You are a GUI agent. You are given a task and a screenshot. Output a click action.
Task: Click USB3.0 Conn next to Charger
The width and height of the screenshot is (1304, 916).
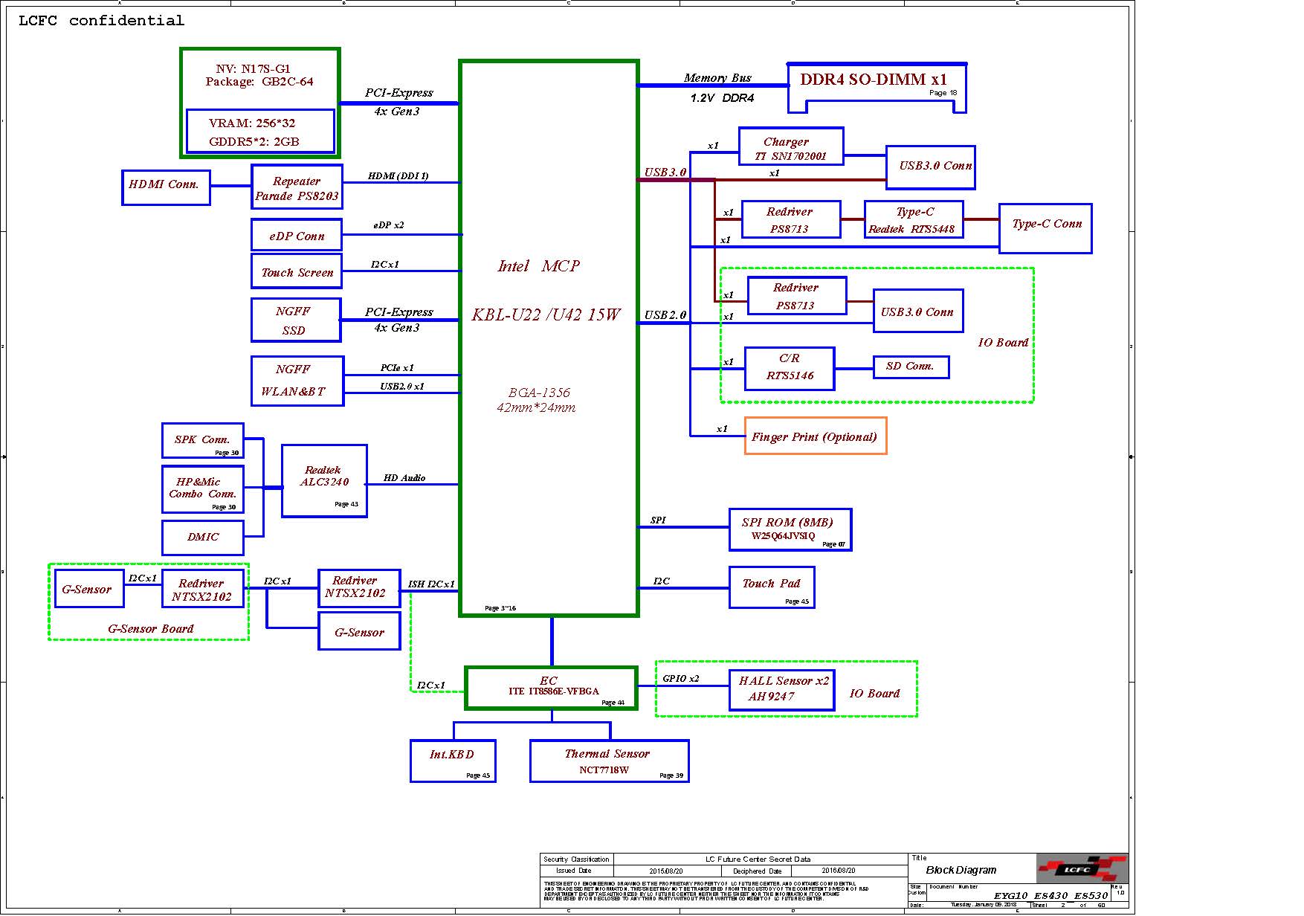coord(931,167)
